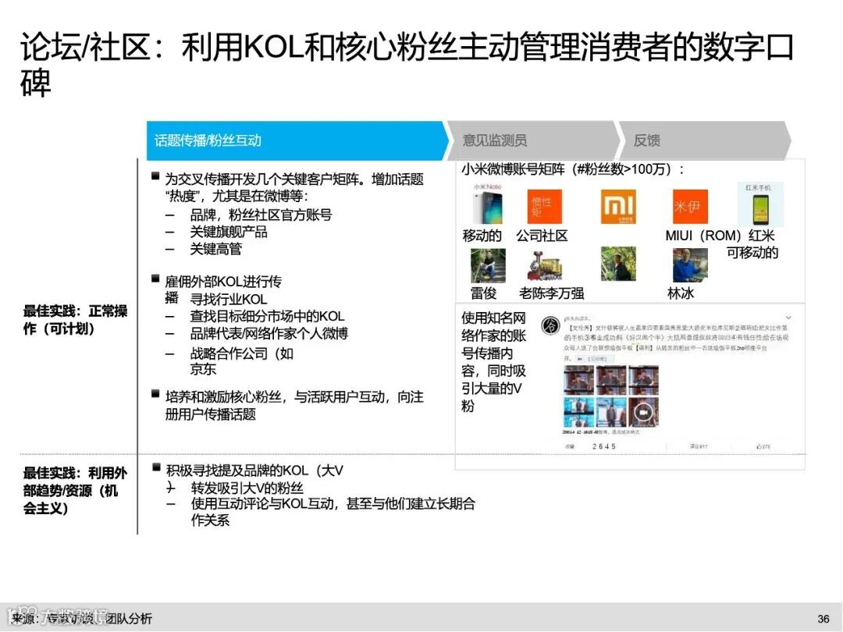Click the 林冰 avatar photo

point(690,265)
